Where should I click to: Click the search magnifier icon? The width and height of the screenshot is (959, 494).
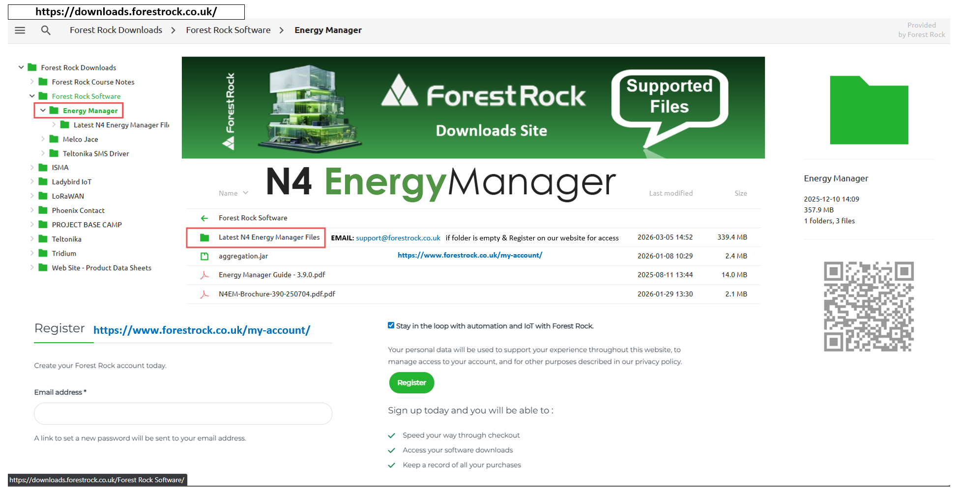(46, 30)
